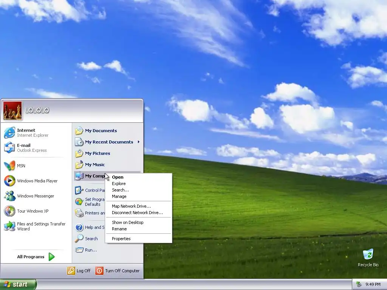The height and width of the screenshot is (290, 387).
Task: Click "My Documents" label
Action: [101, 131]
